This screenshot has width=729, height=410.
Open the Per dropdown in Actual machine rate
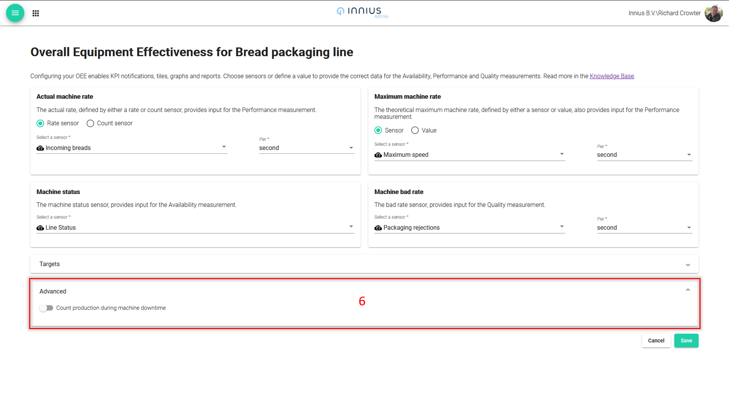click(x=307, y=148)
